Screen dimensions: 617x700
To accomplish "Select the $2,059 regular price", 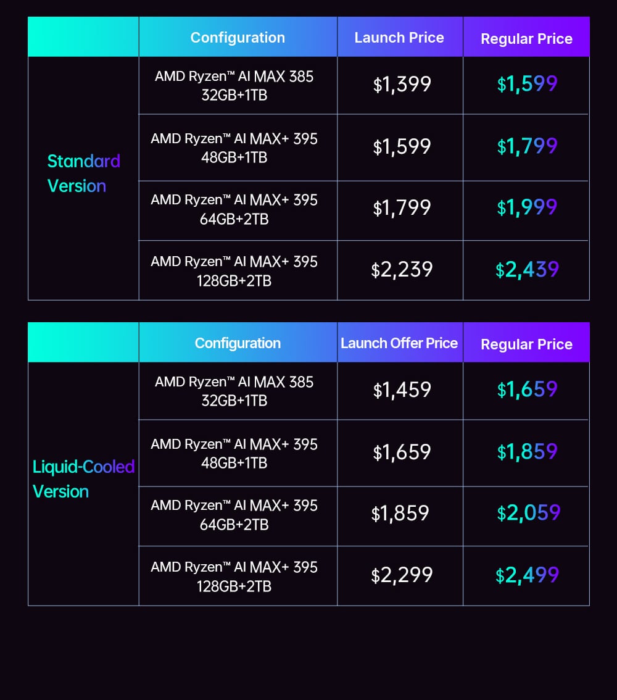I will tap(528, 513).
